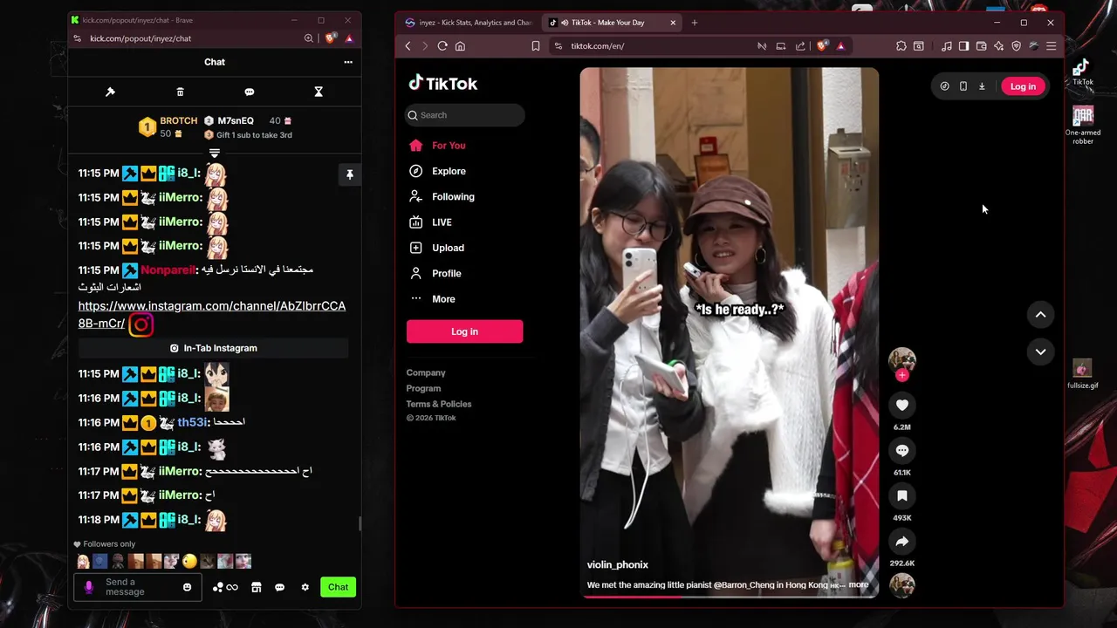The height and width of the screenshot is (628, 1117).
Task: Click the tiktok.com/en/ address bar
Action: coord(654,46)
